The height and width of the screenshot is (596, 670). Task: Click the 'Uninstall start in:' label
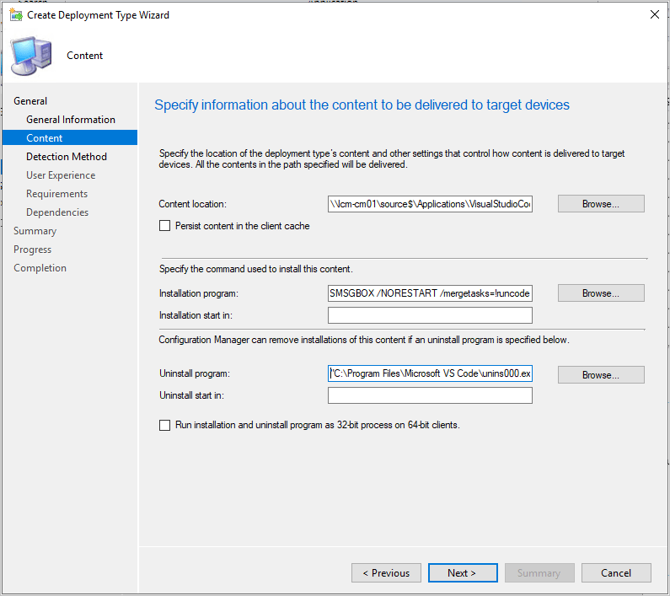(x=191, y=395)
